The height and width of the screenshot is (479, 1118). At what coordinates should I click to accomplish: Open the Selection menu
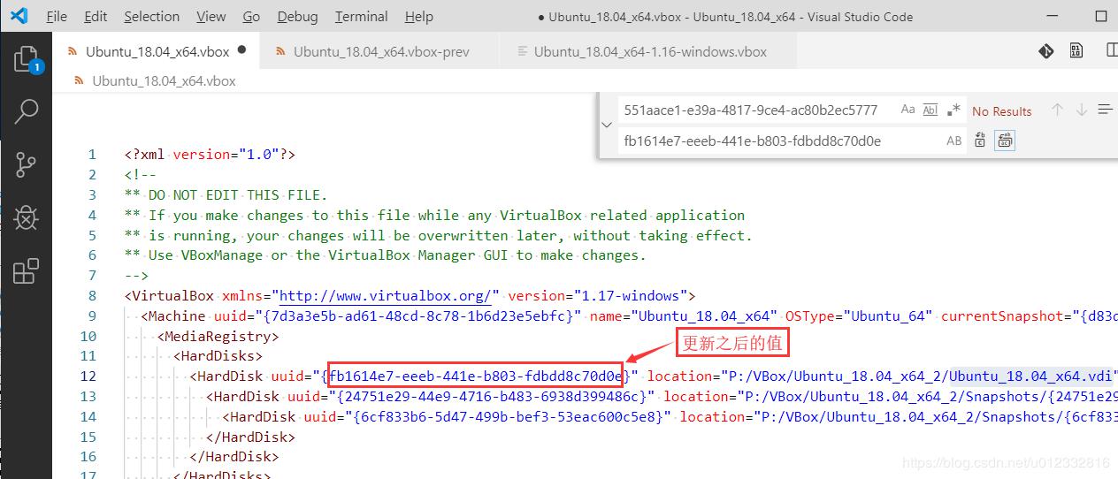pyautogui.click(x=151, y=16)
